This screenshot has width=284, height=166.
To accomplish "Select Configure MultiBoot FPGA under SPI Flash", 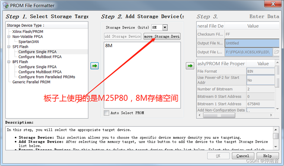I will (x=40, y=57).
